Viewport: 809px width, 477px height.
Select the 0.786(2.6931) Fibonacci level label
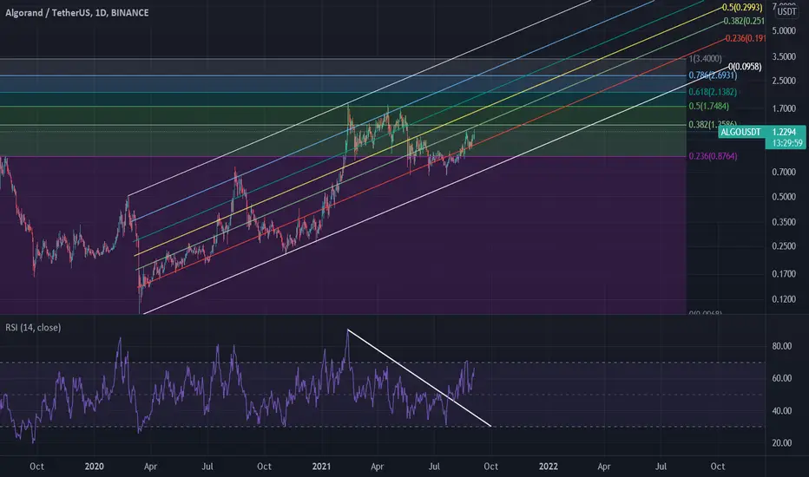[x=713, y=75]
